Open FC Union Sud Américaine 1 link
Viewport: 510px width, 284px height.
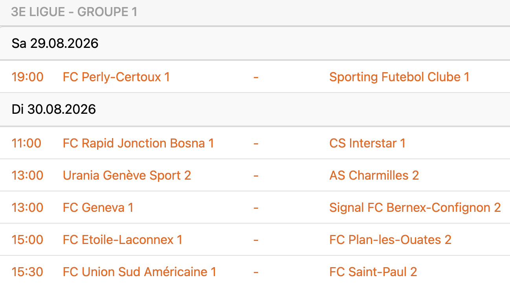click(x=139, y=272)
